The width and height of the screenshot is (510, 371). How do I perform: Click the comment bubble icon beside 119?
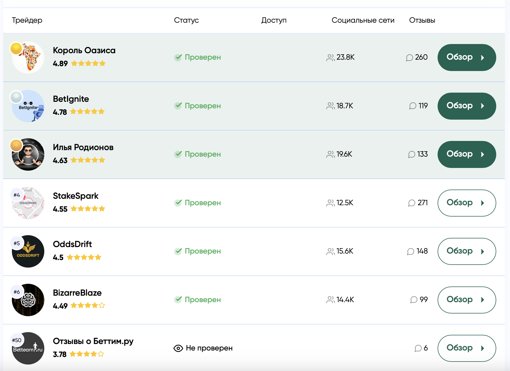click(413, 106)
